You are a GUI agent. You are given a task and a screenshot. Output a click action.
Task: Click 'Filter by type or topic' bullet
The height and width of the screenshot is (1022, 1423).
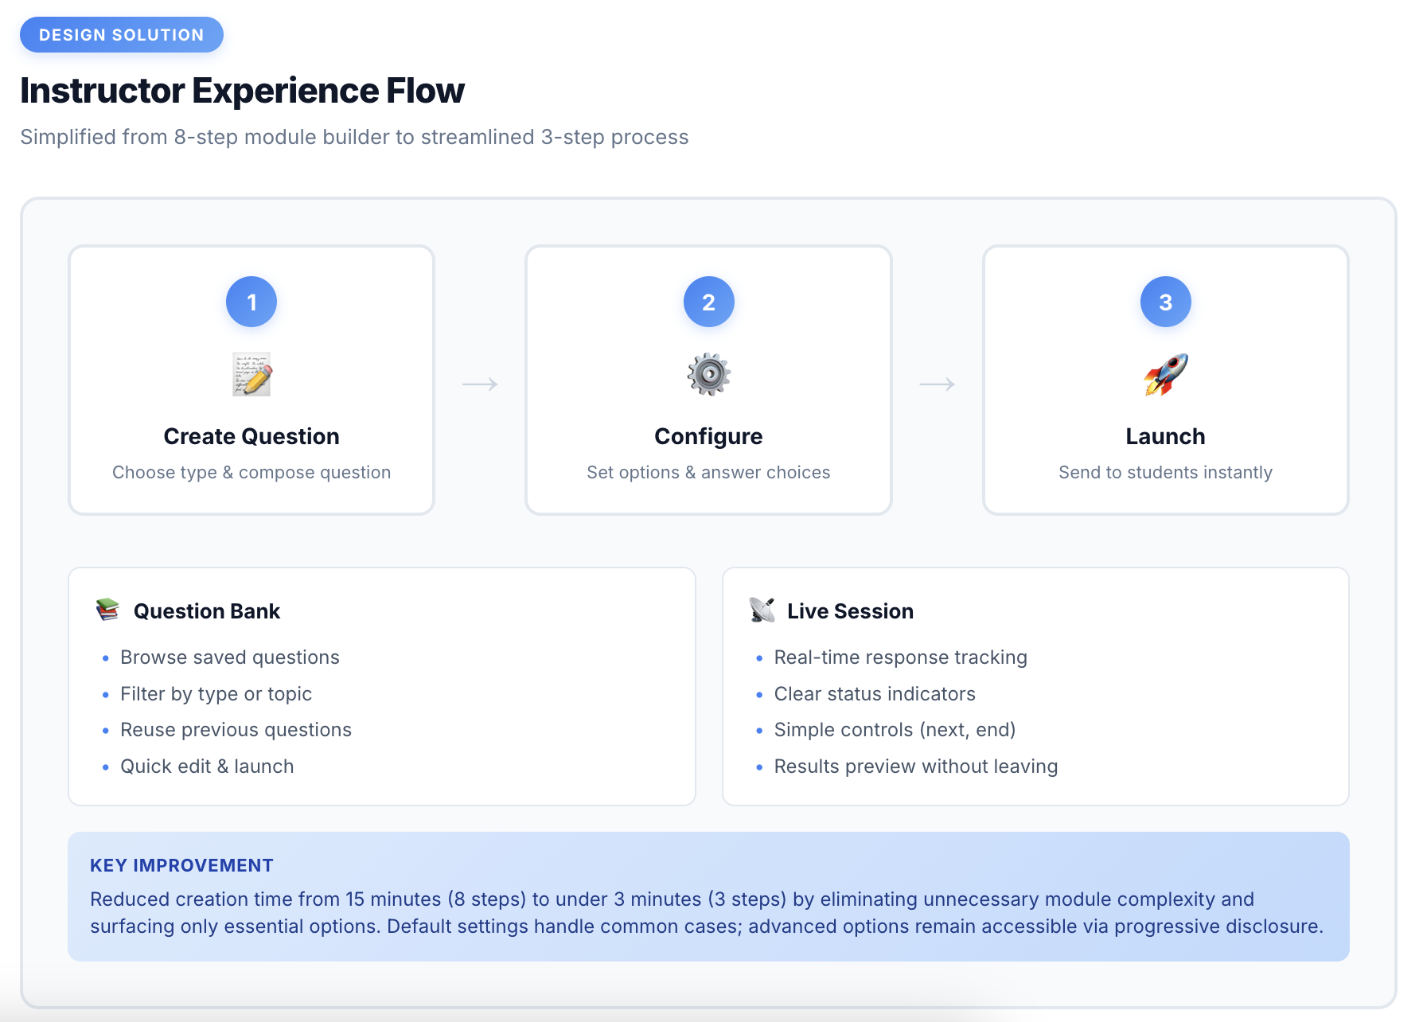pos(216,694)
